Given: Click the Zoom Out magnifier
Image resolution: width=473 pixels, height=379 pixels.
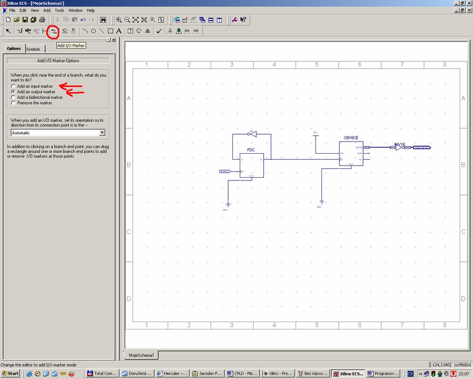Looking at the screenshot, I should pyautogui.click(x=127, y=20).
